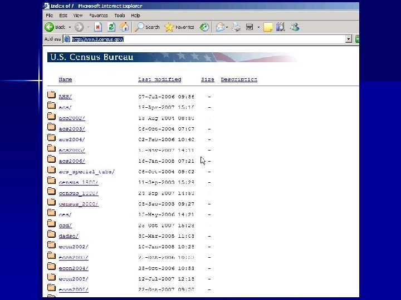Open the econ2004/ directory link
This screenshot has width=401, height=300.
(74, 268)
